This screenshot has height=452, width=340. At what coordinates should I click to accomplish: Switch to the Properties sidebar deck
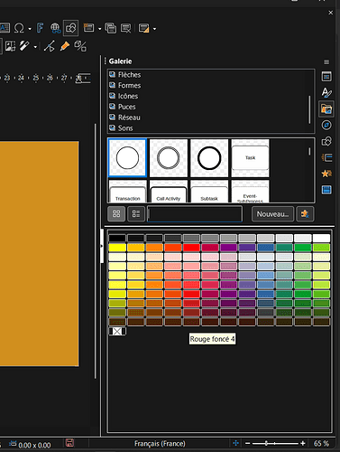click(326, 76)
